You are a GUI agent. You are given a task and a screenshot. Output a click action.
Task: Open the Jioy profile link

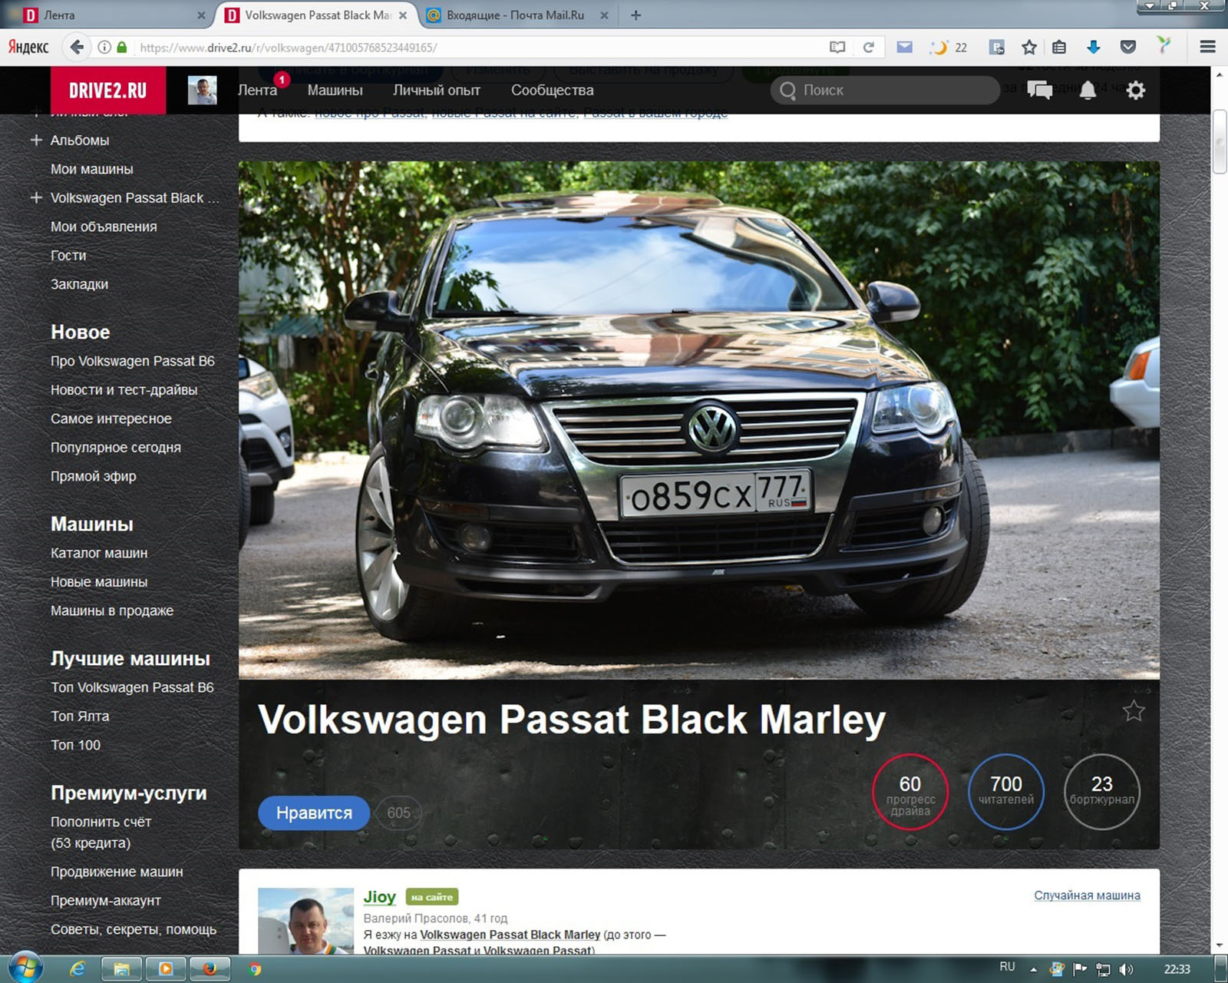pos(379,896)
